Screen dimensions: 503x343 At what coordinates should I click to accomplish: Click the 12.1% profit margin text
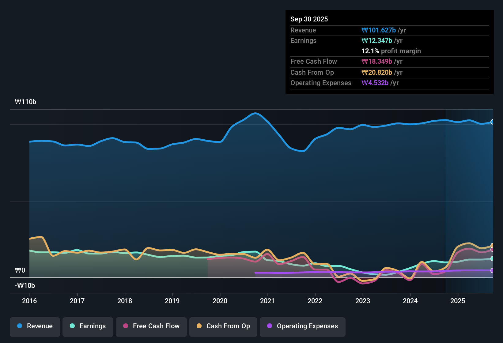(x=391, y=51)
